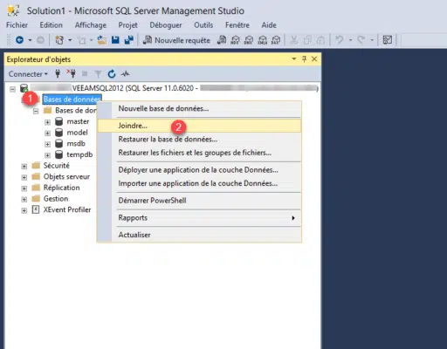
Task: Click the refresh icon in Object Explorer
Action: coord(112,74)
